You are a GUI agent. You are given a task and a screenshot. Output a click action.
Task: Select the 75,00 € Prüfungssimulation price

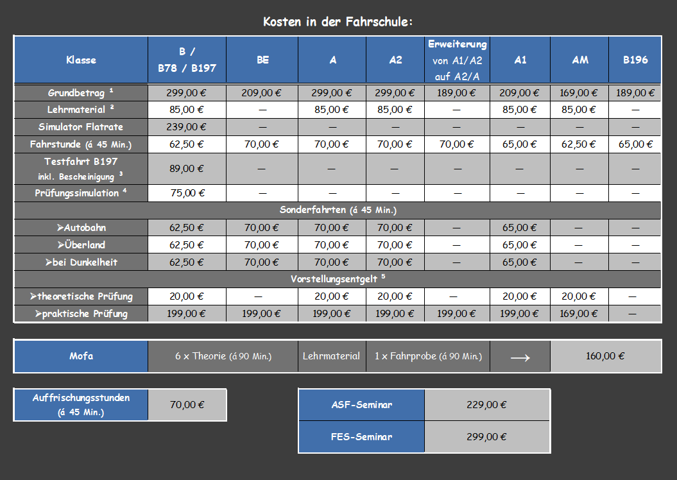[x=185, y=193]
